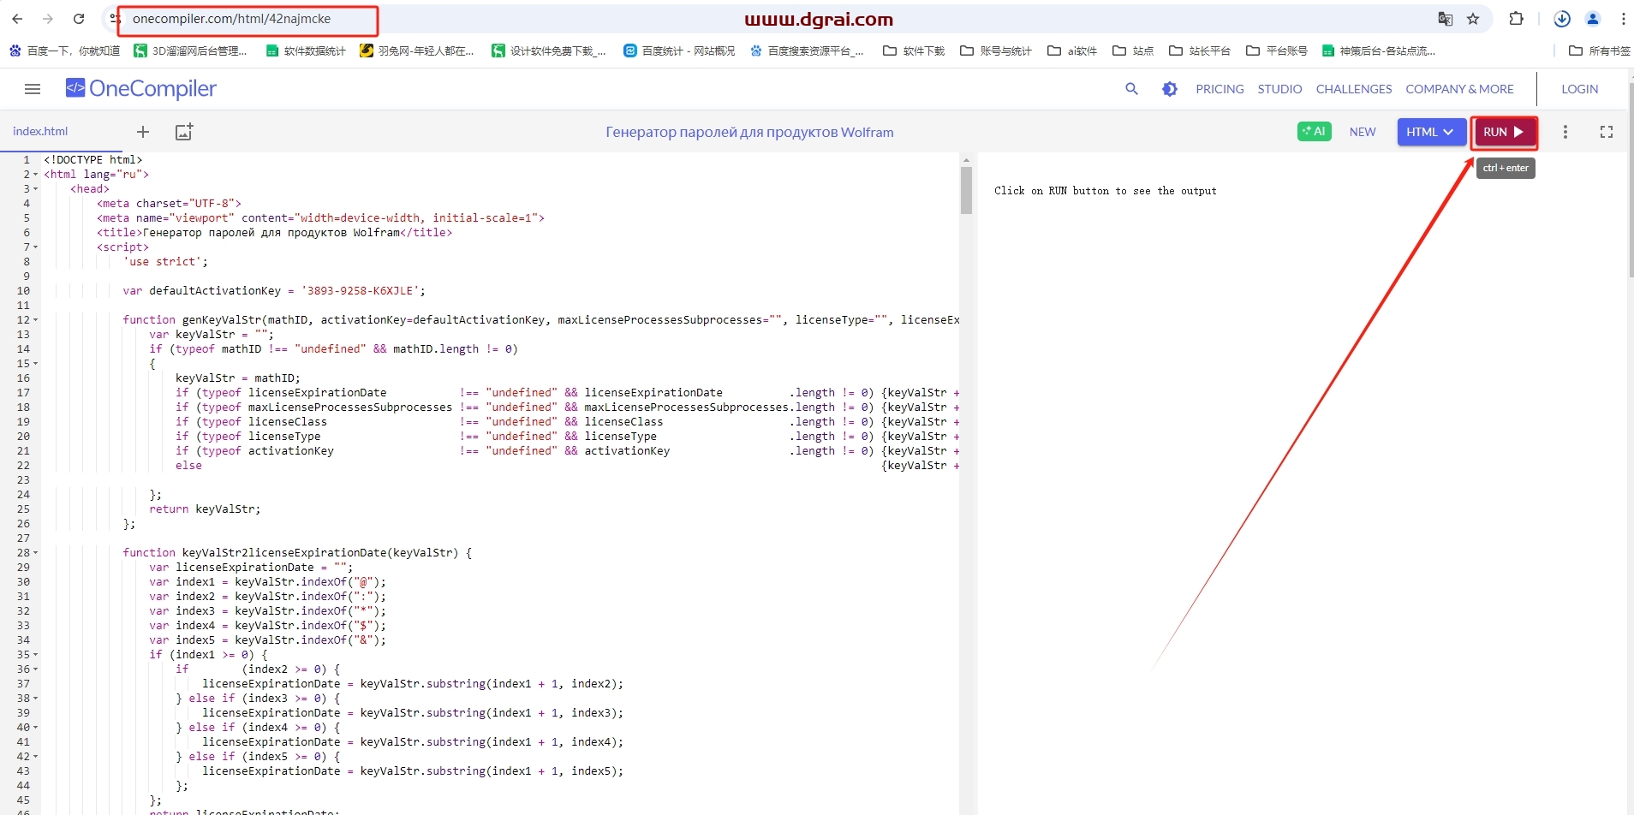This screenshot has width=1634, height=815.
Task: Focus the onecompiler.com address bar URL
Action: [x=231, y=19]
